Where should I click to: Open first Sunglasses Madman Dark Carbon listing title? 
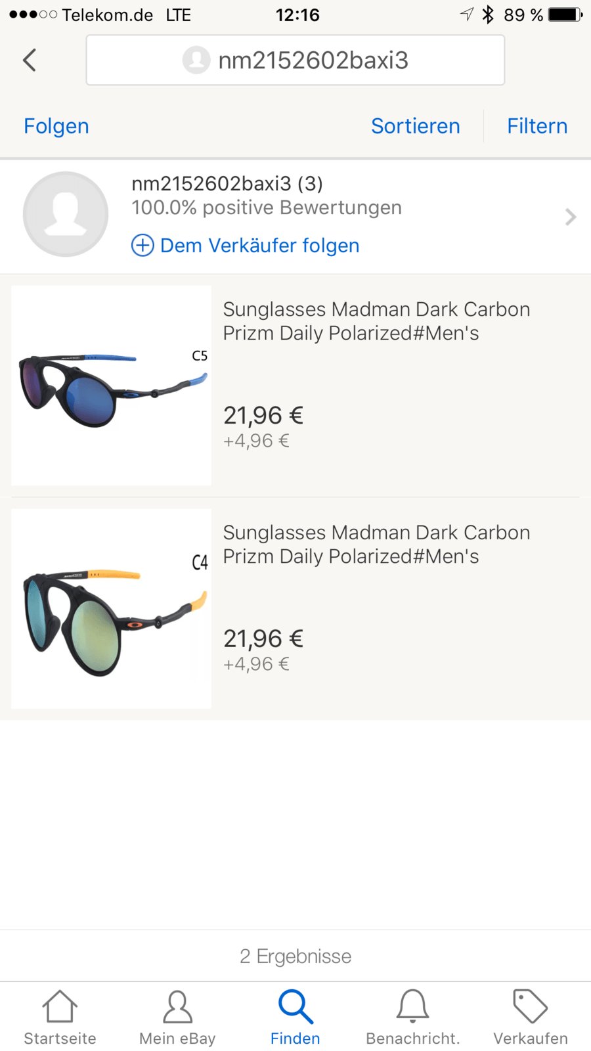click(376, 321)
